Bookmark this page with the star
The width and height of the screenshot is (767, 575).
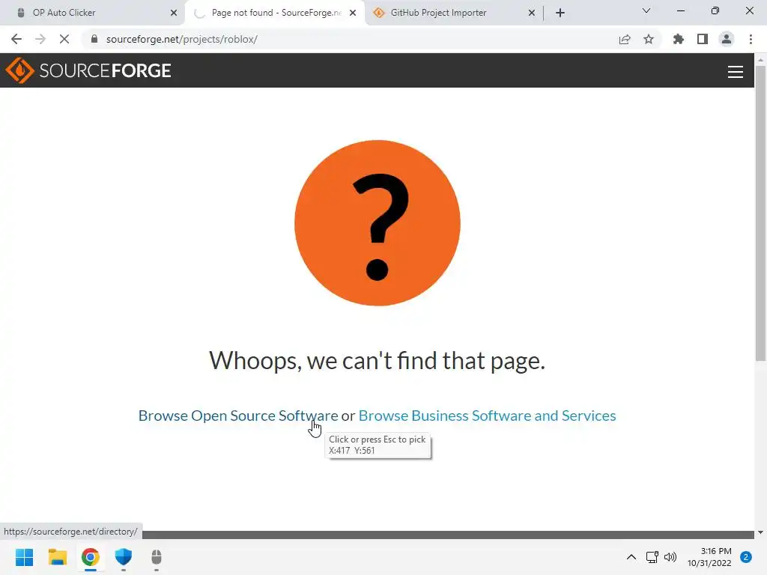tap(649, 39)
